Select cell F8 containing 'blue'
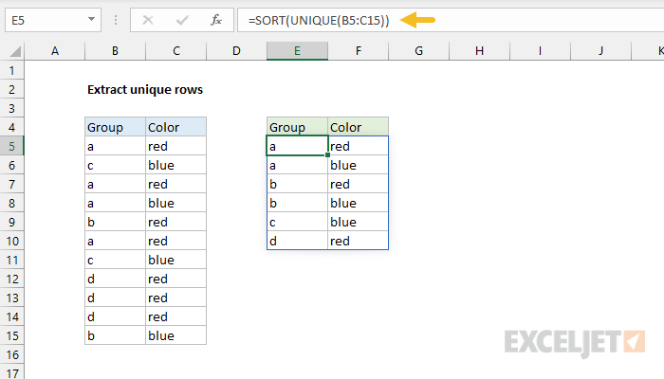The width and height of the screenshot is (664, 379). pyautogui.click(x=359, y=203)
